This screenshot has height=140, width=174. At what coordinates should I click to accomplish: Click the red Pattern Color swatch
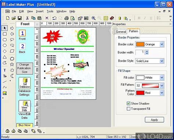[140, 93]
